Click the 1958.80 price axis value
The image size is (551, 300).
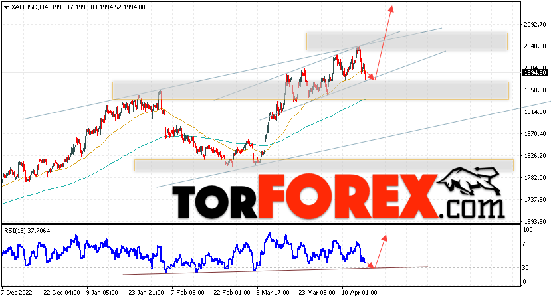tap(535, 90)
